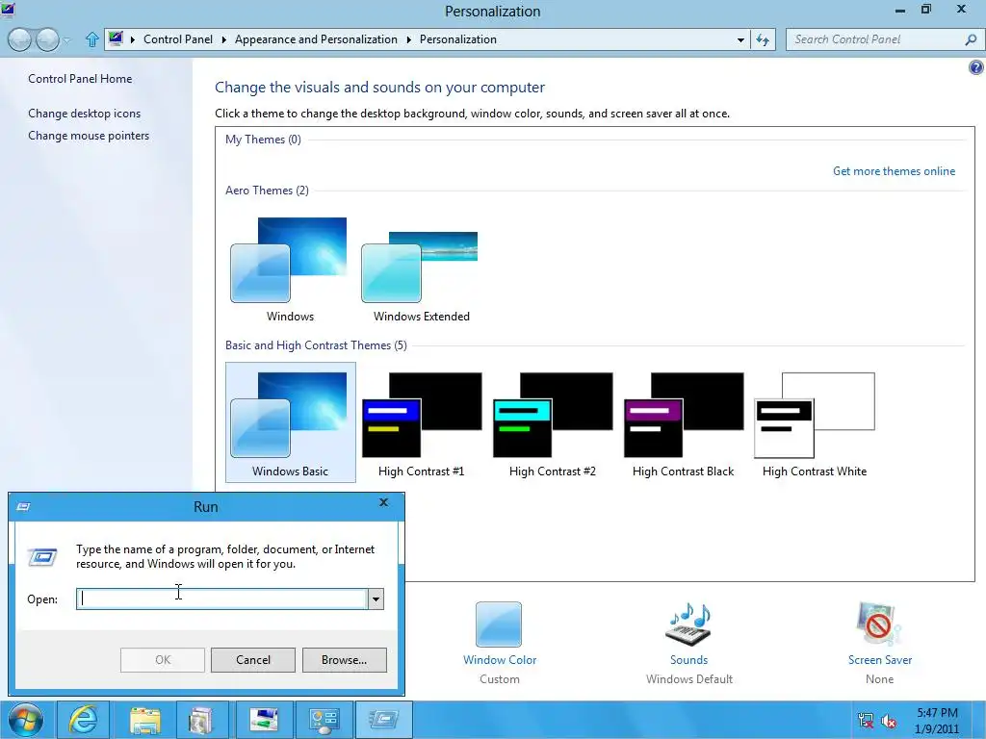
Task: Expand the Appearance and Personalization breadcrumb arrow
Action: click(408, 39)
